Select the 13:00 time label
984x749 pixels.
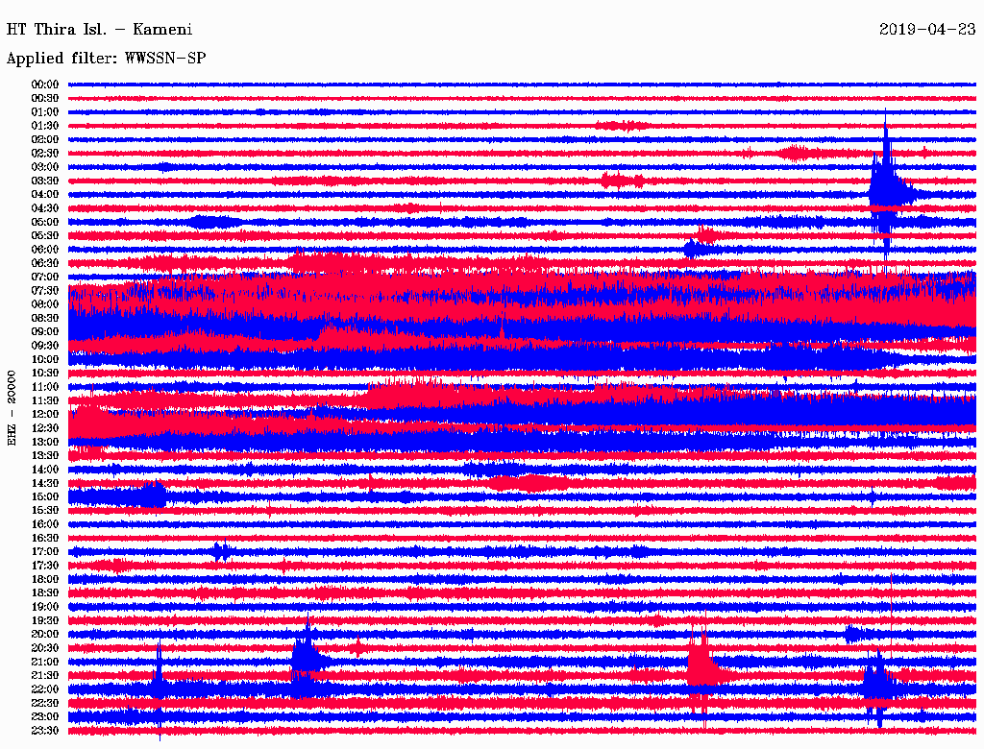click(x=45, y=442)
